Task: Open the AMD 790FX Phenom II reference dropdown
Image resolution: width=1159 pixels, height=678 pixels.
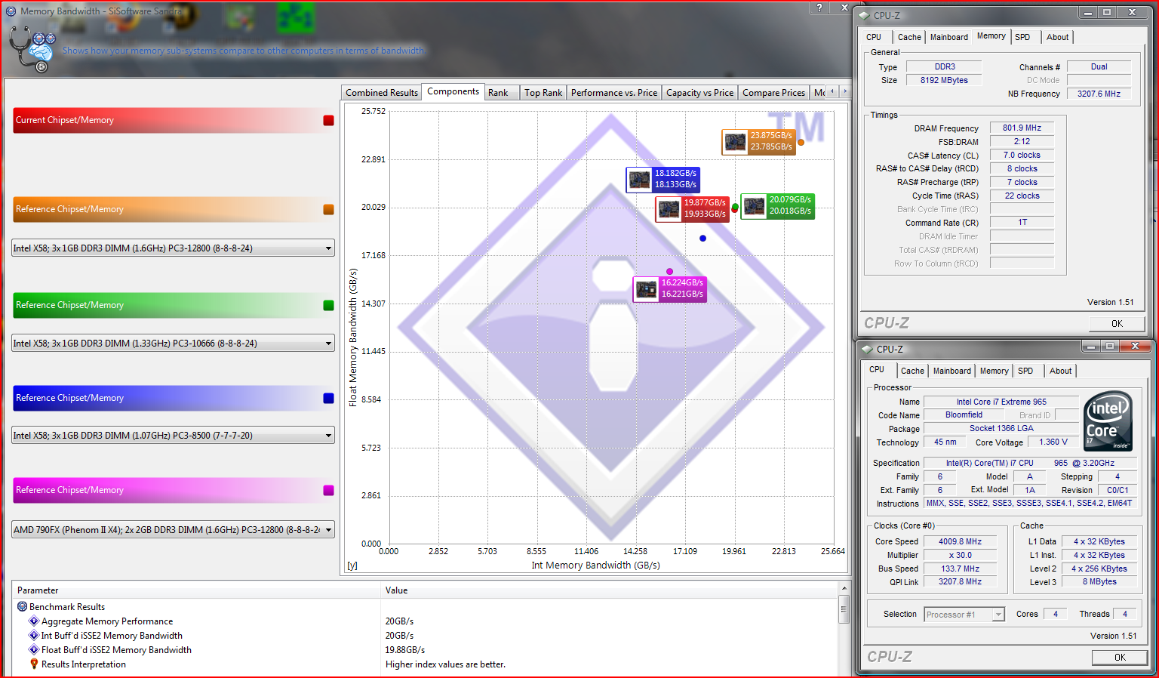Action: coord(173,530)
